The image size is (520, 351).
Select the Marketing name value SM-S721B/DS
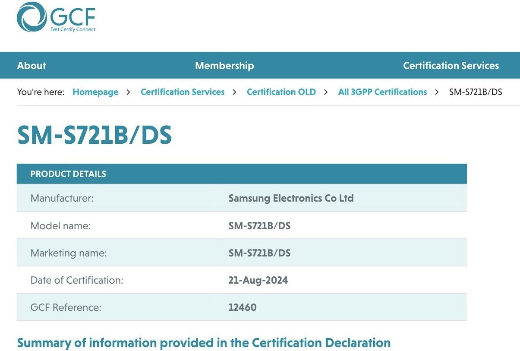tap(259, 253)
